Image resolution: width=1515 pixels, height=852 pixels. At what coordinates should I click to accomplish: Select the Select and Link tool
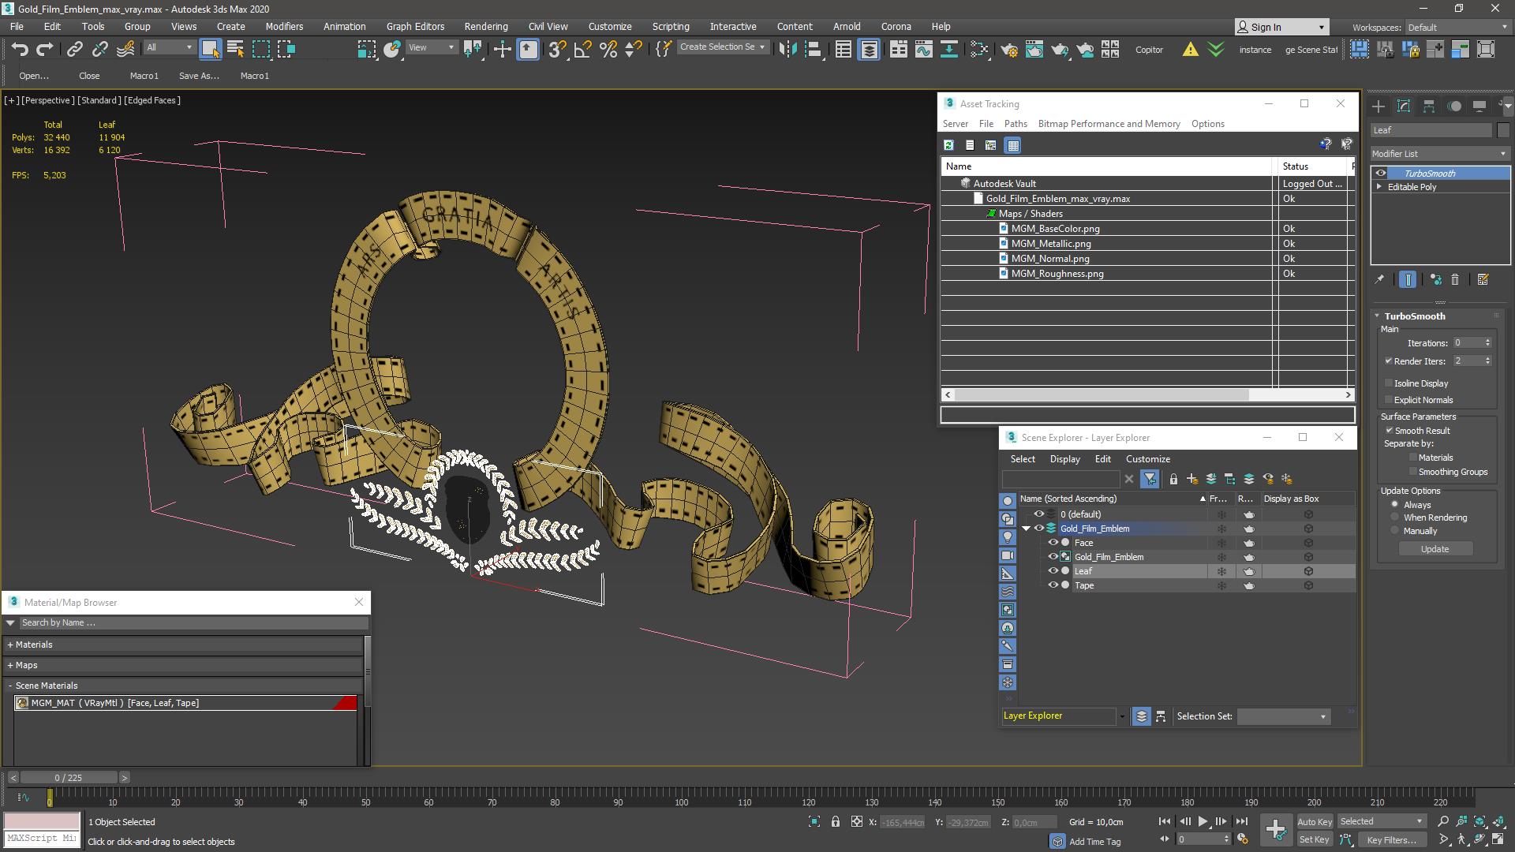[74, 49]
